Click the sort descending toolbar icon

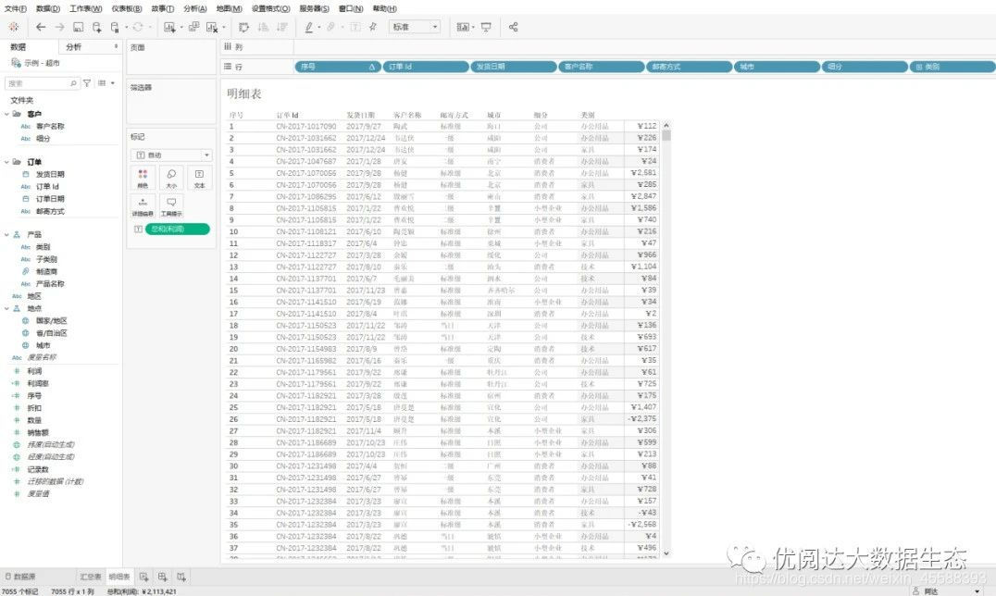[282, 27]
